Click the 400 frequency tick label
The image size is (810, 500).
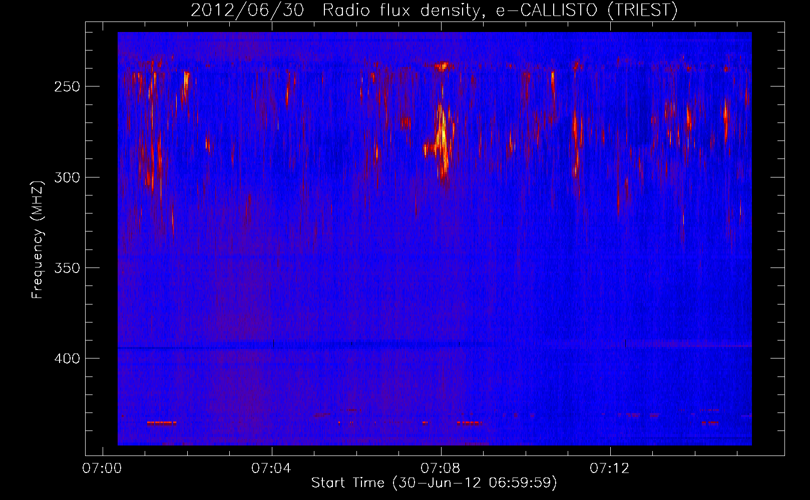[x=67, y=358]
